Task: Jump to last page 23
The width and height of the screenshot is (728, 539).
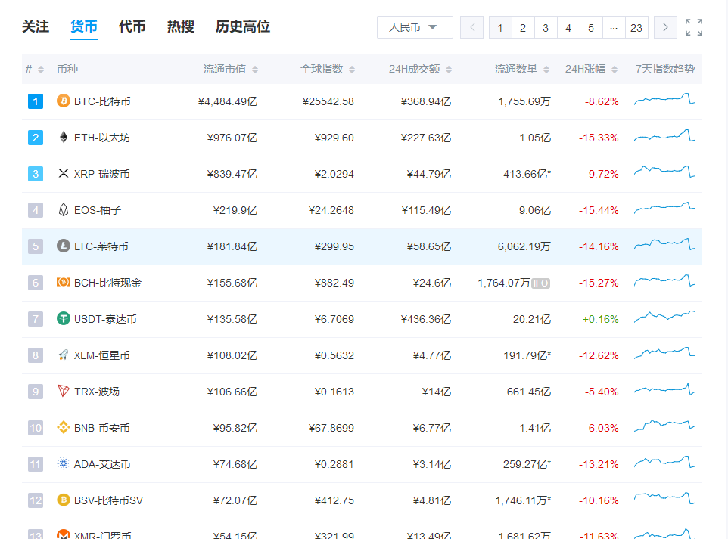Action: point(636,28)
